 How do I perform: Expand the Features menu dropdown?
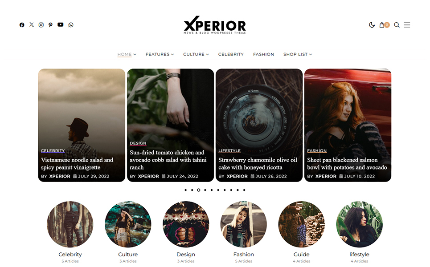[160, 54]
